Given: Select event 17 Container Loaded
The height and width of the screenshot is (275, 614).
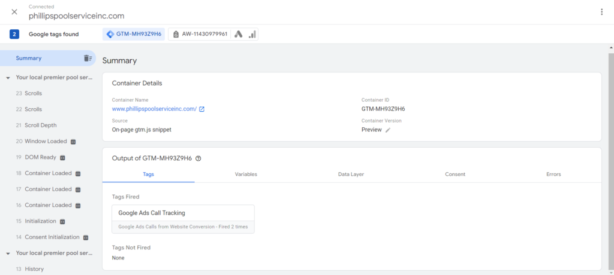Looking at the screenshot, I should click(x=44, y=189).
